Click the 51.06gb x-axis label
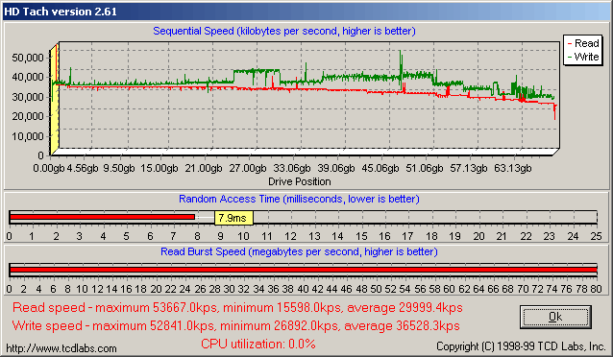 [424, 168]
